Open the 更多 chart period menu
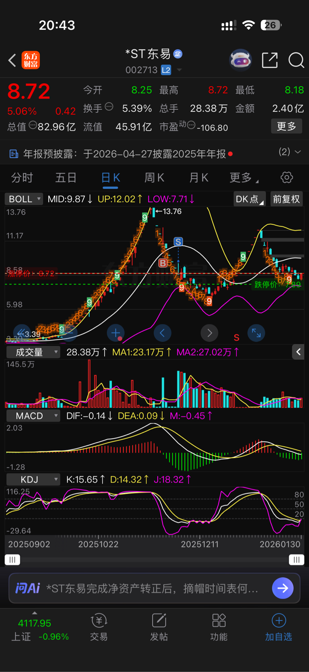Image resolution: width=309 pixels, height=672 pixels. 244,177
